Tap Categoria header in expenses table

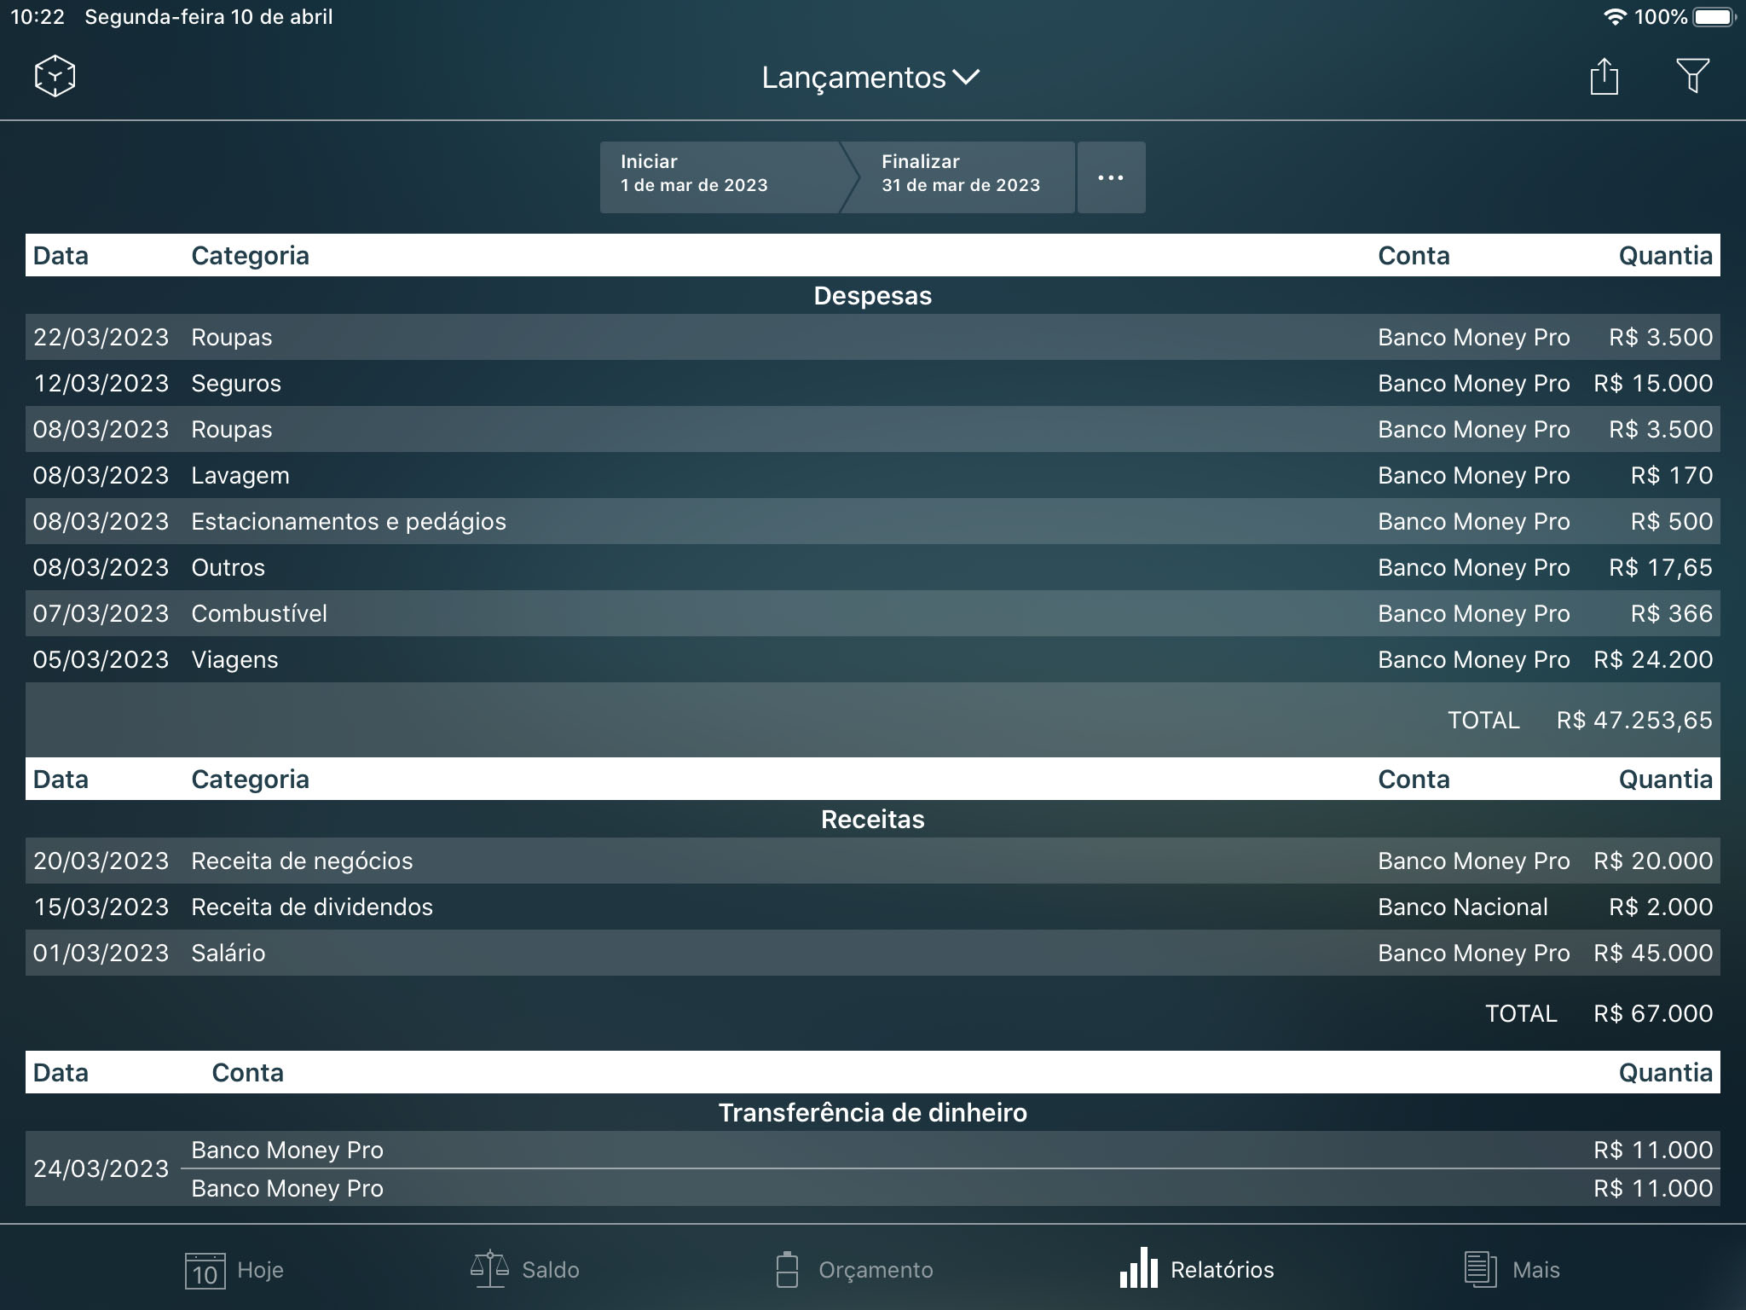click(x=250, y=255)
